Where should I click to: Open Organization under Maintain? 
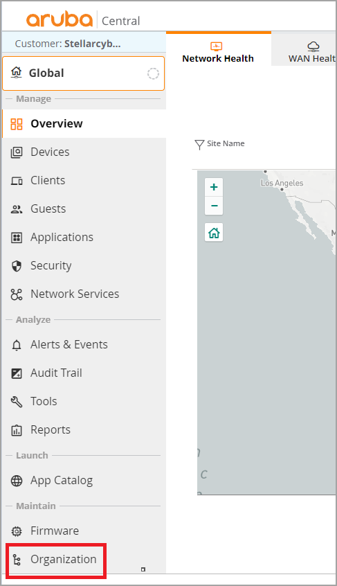(x=84, y=560)
